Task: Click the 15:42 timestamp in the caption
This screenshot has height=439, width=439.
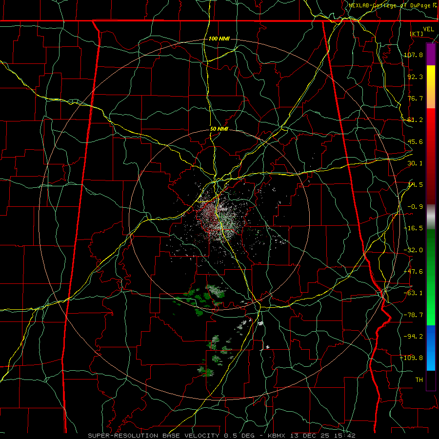Action: pyautogui.click(x=346, y=436)
